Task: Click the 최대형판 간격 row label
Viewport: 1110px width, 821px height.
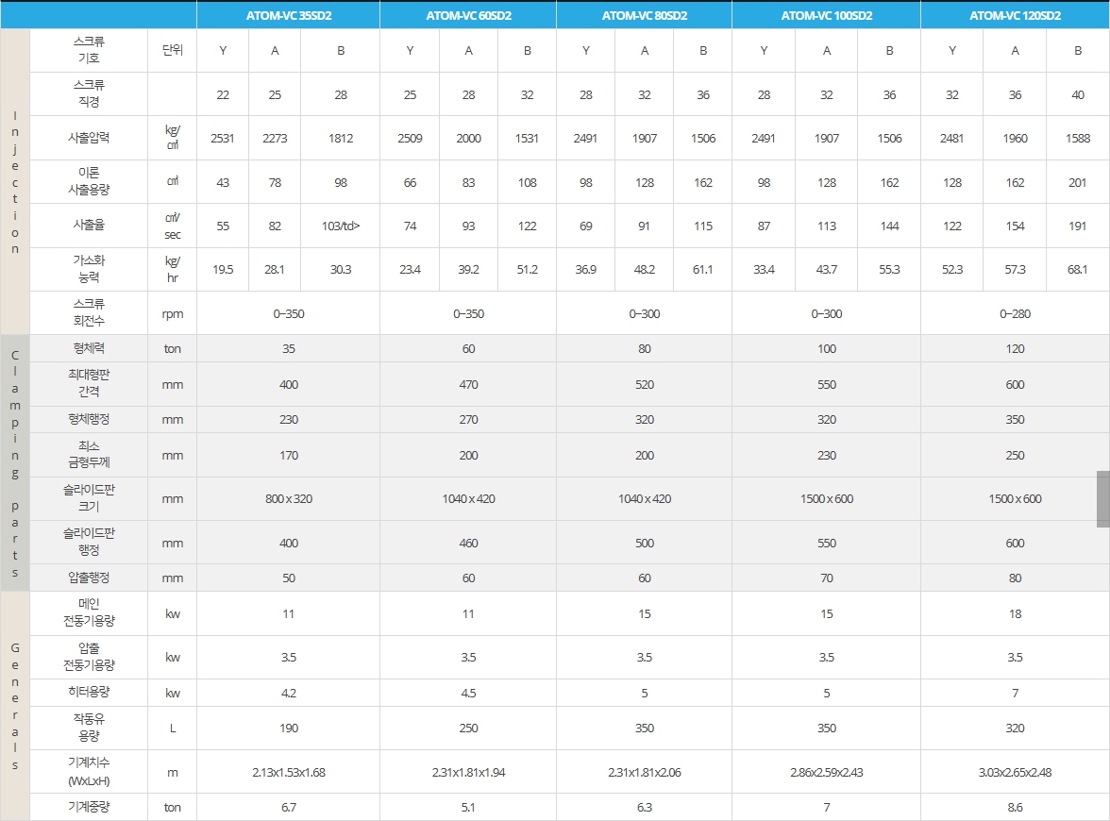Action: click(89, 384)
